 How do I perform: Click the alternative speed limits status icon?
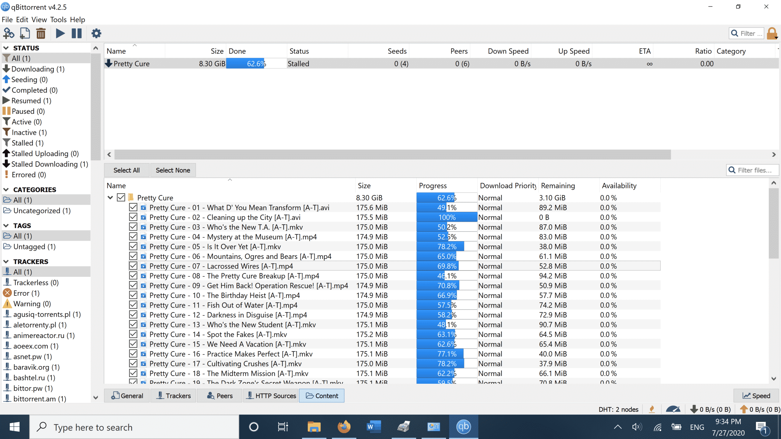click(673, 409)
